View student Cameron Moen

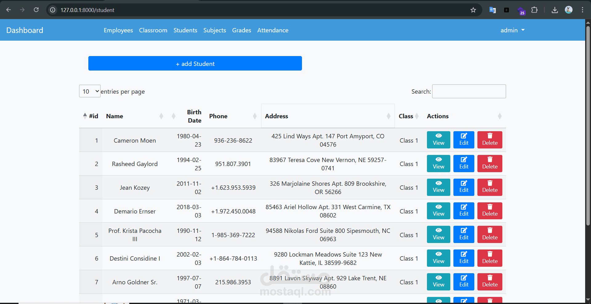pos(438,140)
